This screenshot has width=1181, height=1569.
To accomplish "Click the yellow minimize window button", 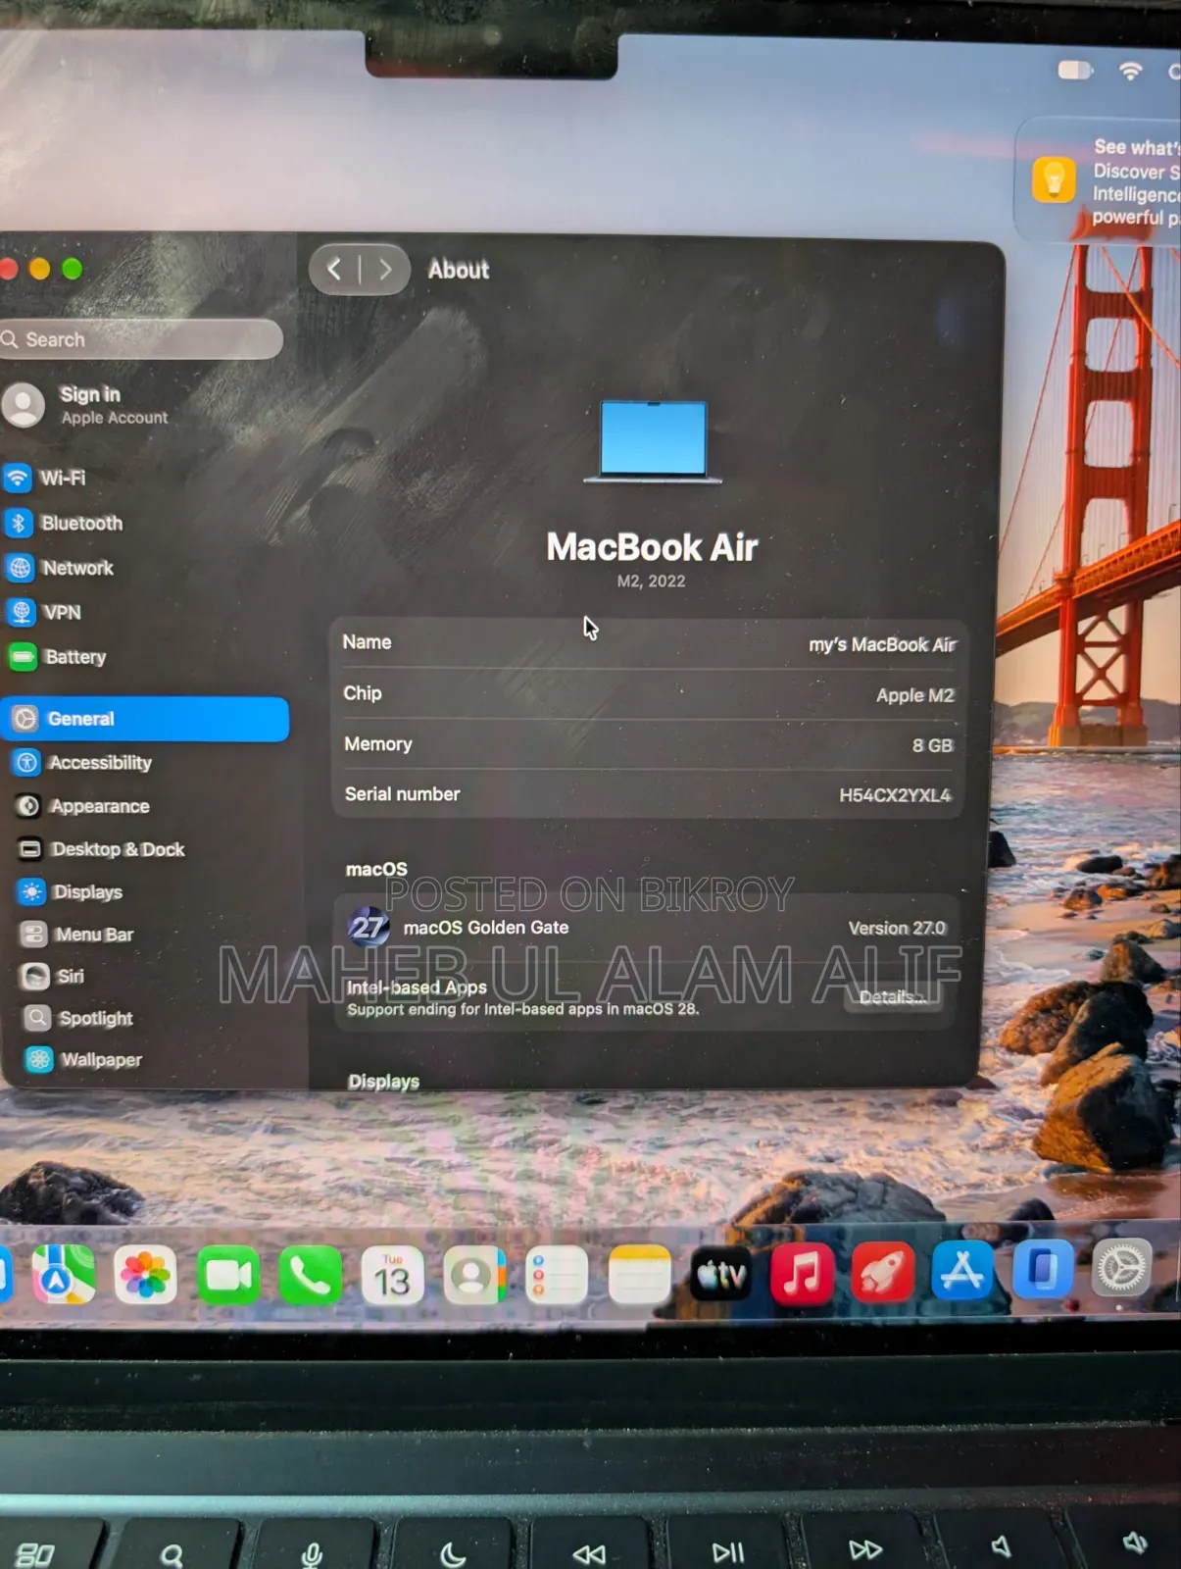I will [40, 269].
